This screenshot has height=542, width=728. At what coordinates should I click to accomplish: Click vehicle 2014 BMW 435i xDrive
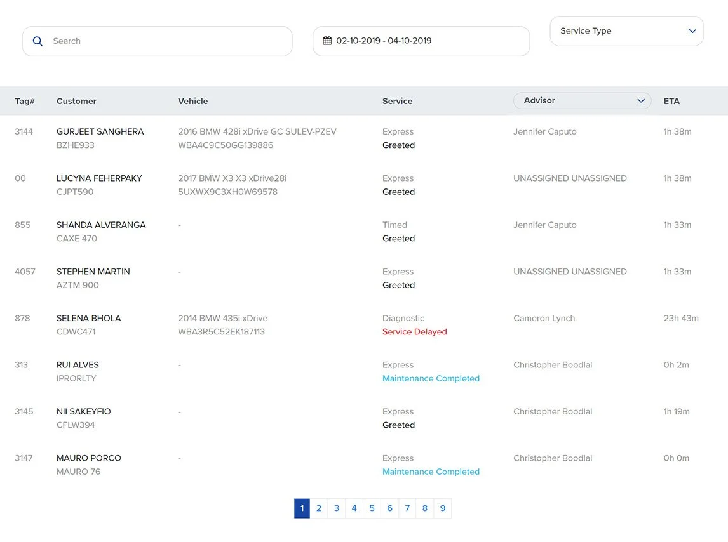click(223, 319)
